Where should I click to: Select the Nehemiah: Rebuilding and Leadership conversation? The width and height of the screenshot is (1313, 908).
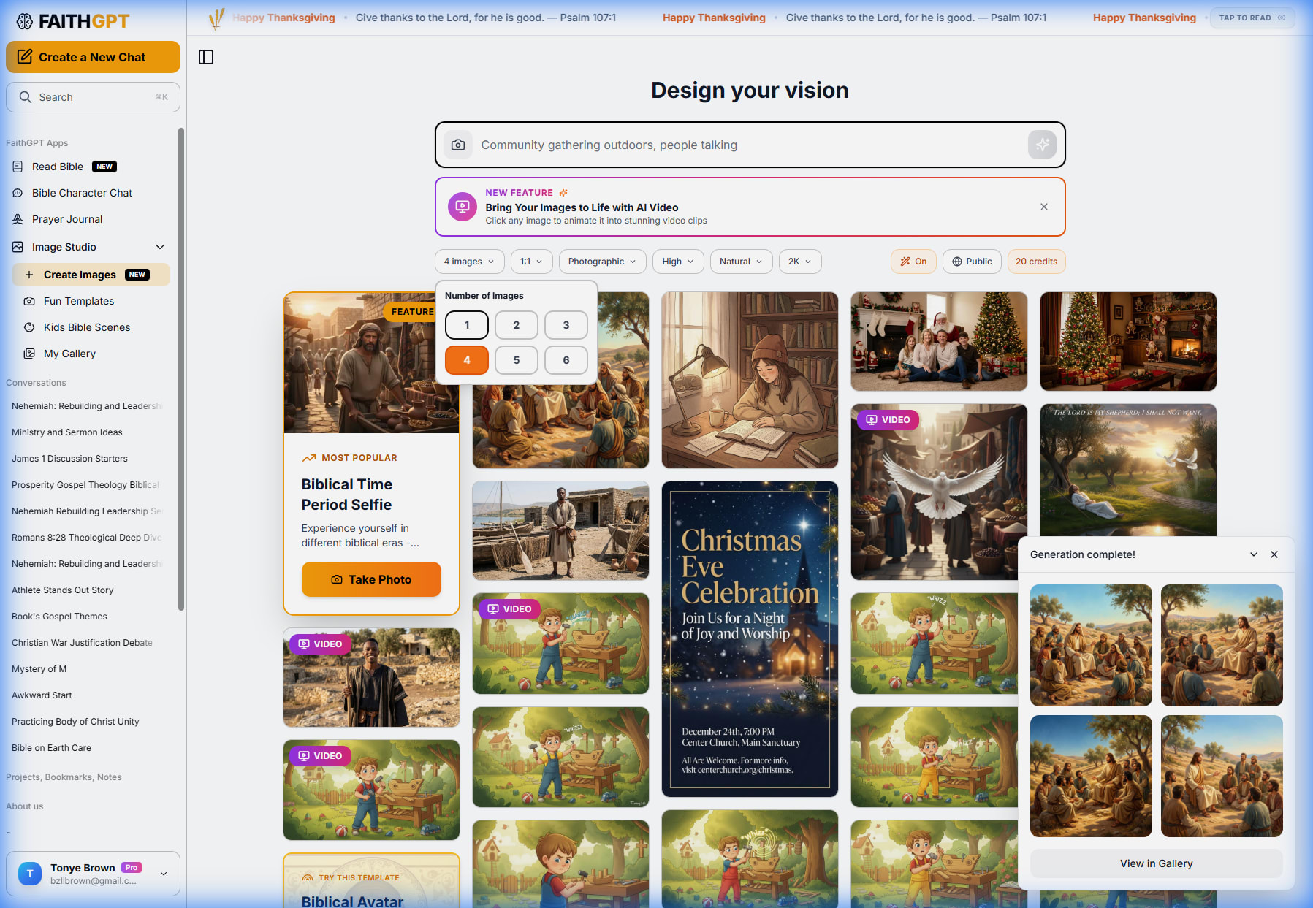(x=85, y=405)
